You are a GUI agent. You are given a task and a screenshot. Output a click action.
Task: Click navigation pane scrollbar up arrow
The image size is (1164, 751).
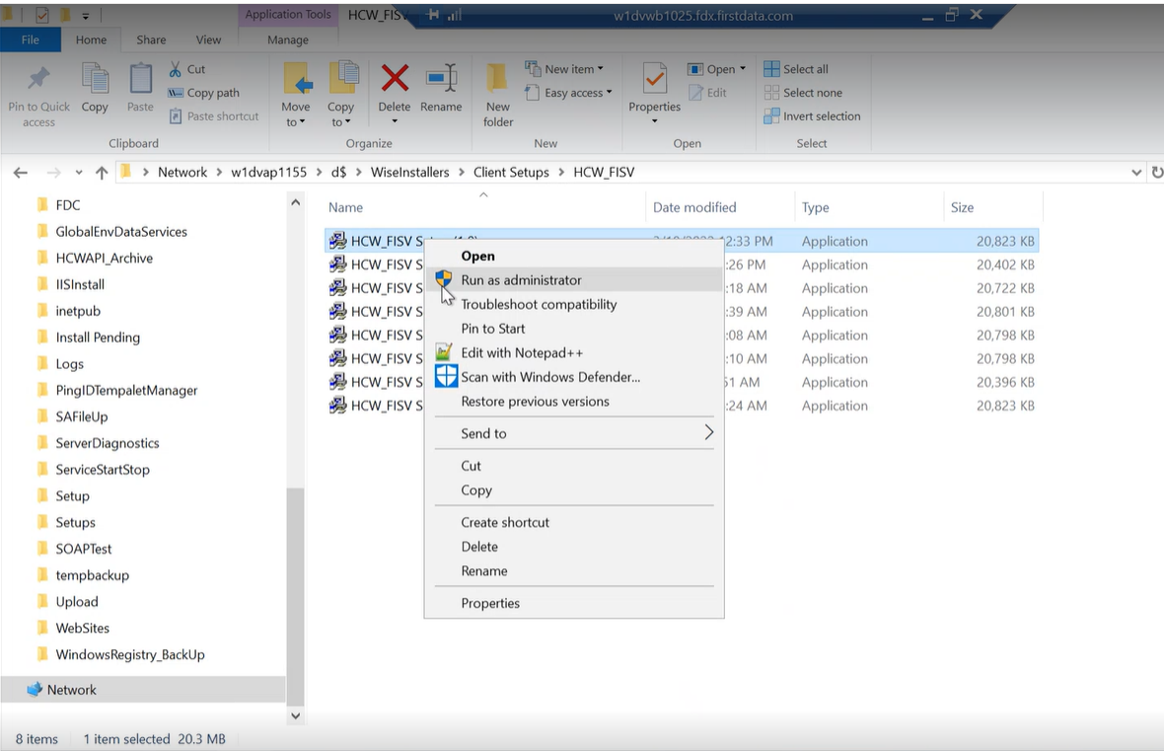click(296, 202)
